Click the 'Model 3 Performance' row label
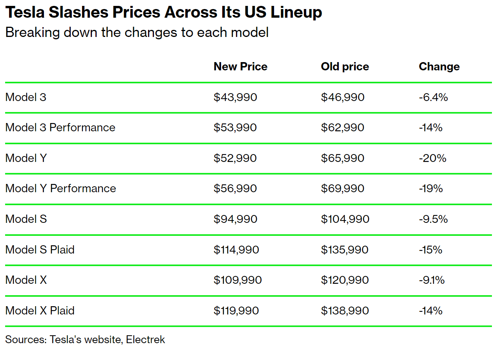Viewport: 499px width, 351px height. [x=60, y=127]
